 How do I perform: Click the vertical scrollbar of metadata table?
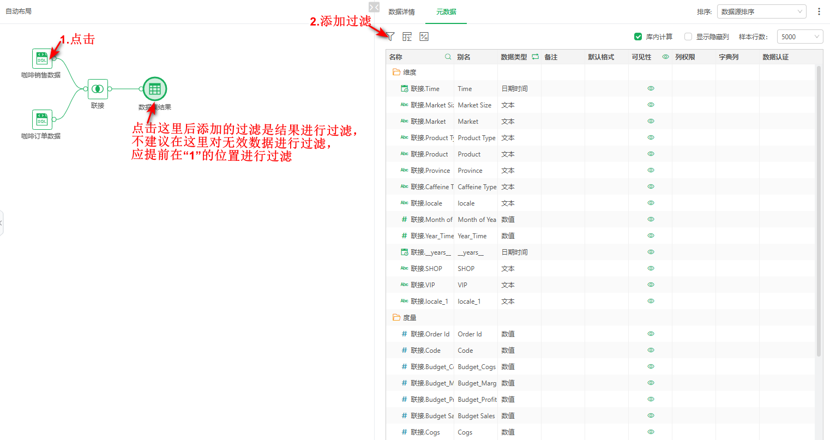coord(819,211)
